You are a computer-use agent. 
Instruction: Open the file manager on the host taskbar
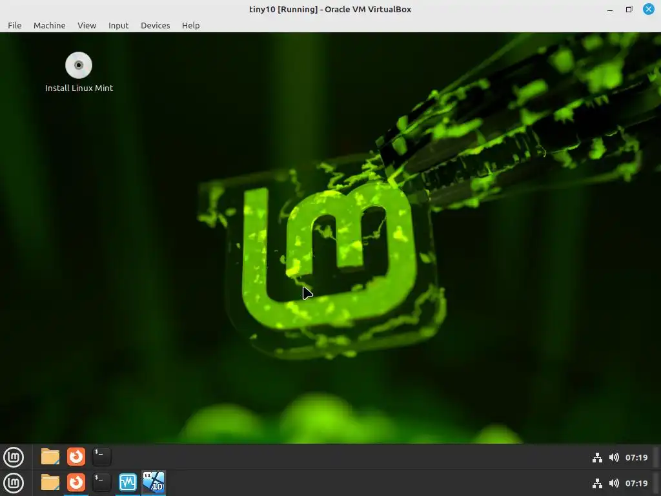pyautogui.click(x=50, y=482)
